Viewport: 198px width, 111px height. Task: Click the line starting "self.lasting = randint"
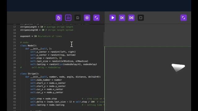click(64, 64)
